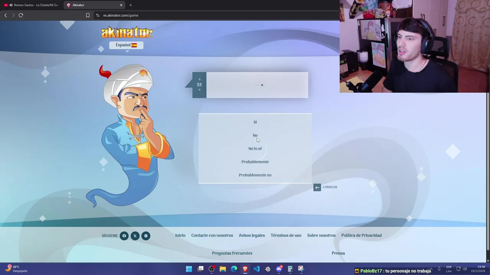This screenshot has width=490, height=275.
Task: Open network settings tray icon
Action: tap(459, 269)
